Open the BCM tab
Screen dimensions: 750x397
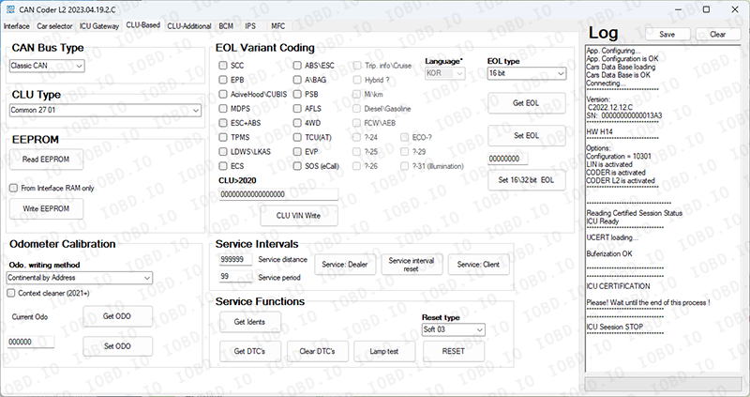click(229, 26)
